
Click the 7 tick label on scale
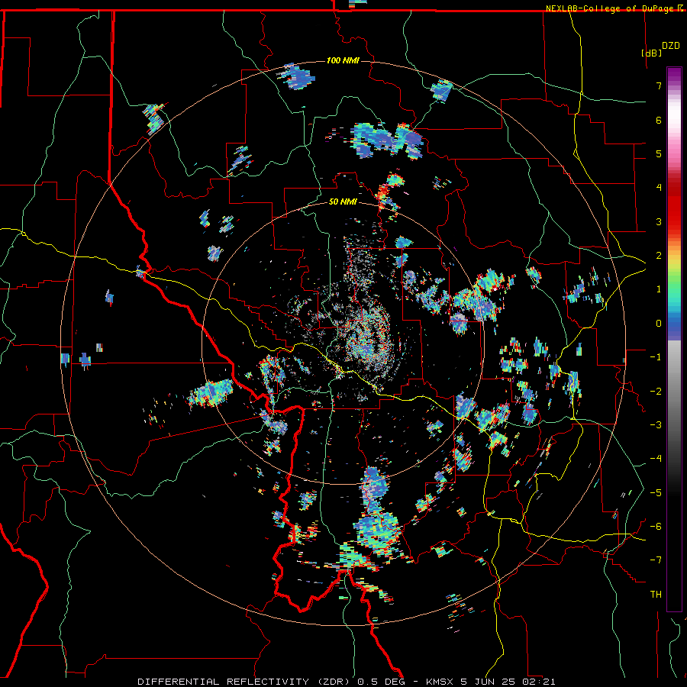click(x=659, y=85)
